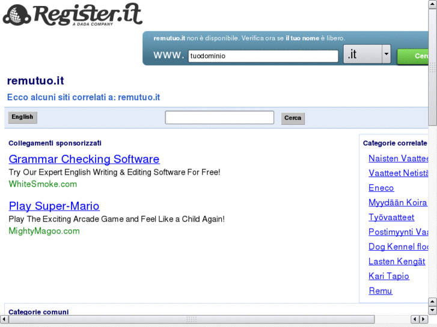Click the Collegamenti sponsorizzati heading
This screenshot has width=437, height=327.
coord(55,143)
